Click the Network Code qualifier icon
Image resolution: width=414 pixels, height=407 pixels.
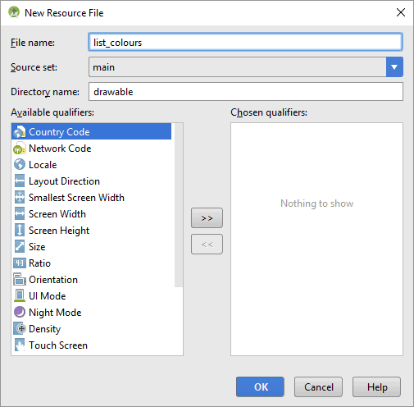[20, 149]
